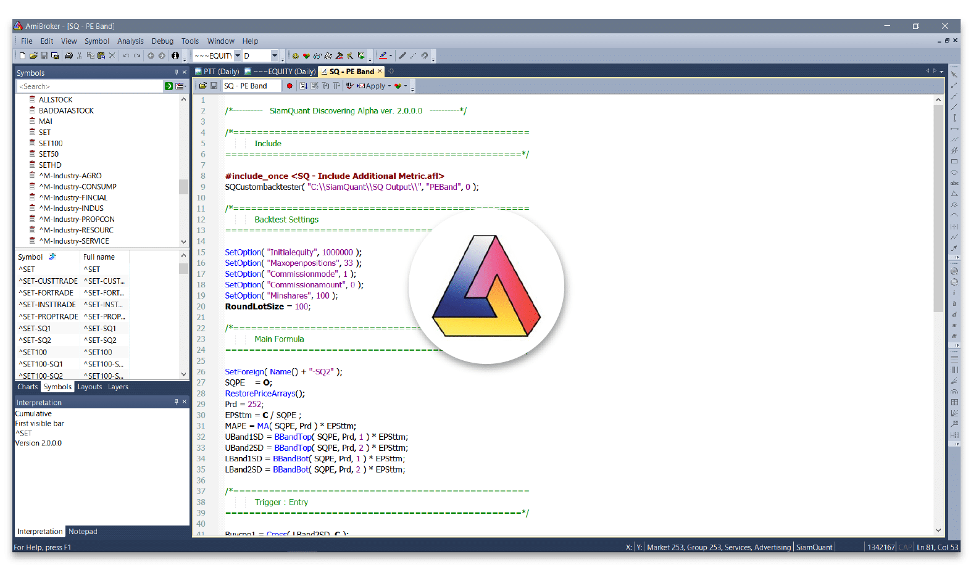The width and height of the screenshot is (971, 573).
Task: Switch to the Charts panel tab
Action: click(x=28, y=387)
